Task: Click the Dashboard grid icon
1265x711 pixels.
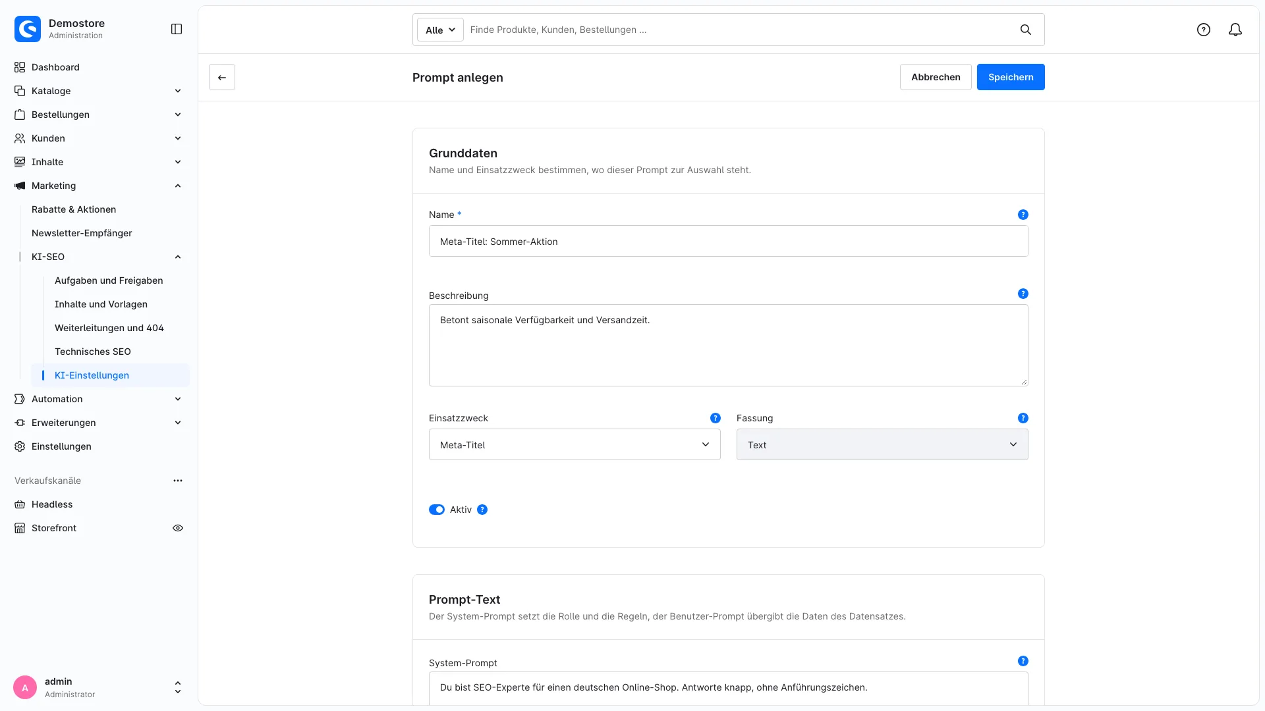Action: tap(20, 67)
